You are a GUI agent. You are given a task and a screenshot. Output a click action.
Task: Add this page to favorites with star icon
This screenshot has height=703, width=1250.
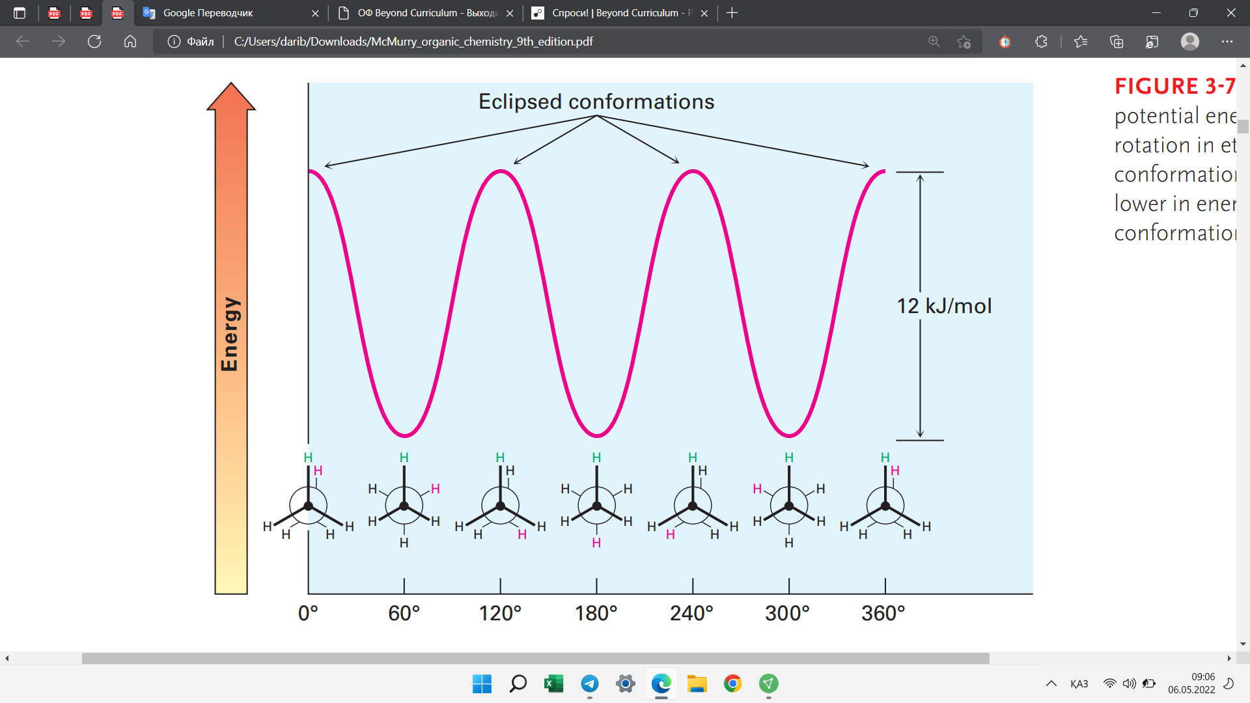pyautogui.click(x=964, y=42)
